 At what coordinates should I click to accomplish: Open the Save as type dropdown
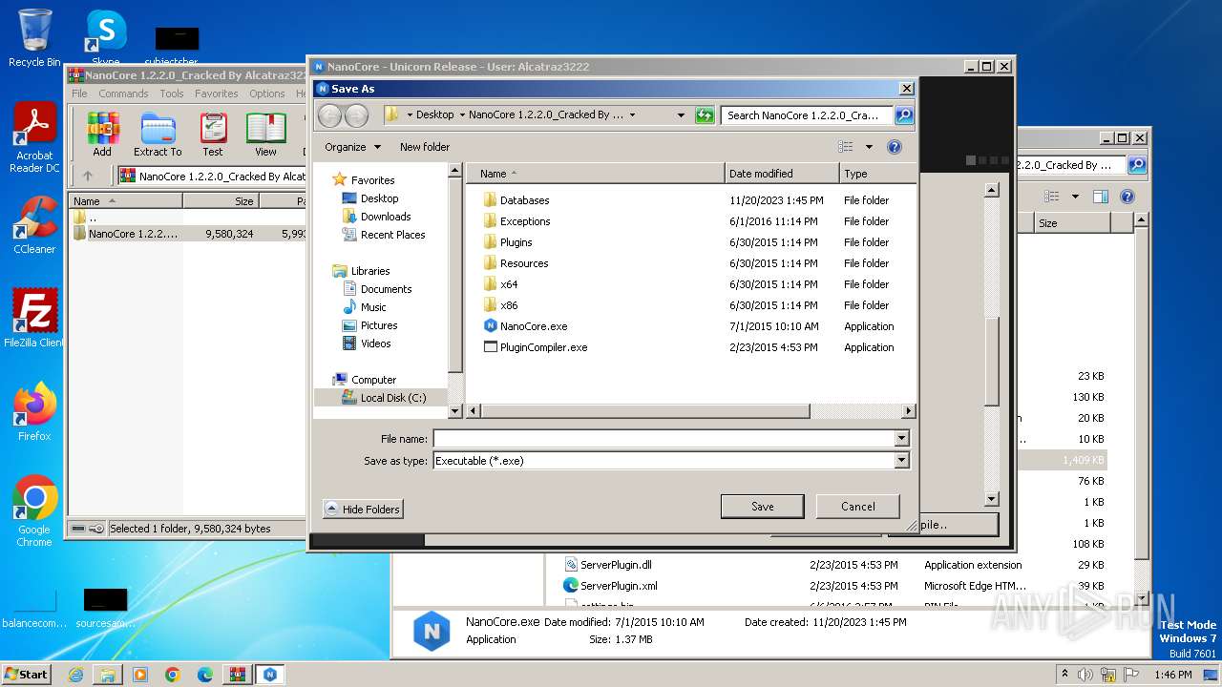pyautogui.click(x=901, y=461)
